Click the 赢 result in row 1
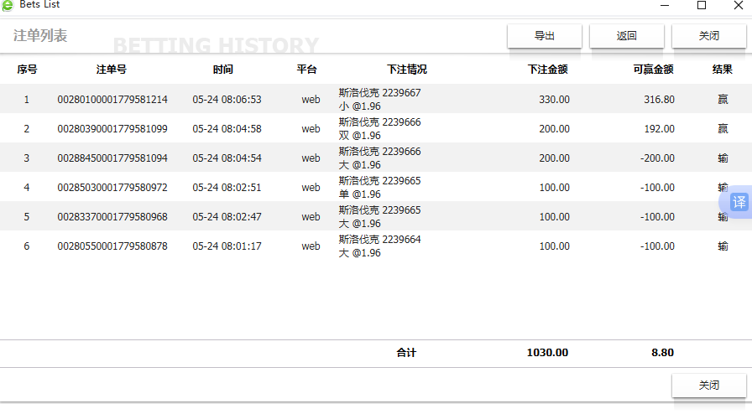Image resolution: width=752 pixels, height=414 pixels. [723, 100]
